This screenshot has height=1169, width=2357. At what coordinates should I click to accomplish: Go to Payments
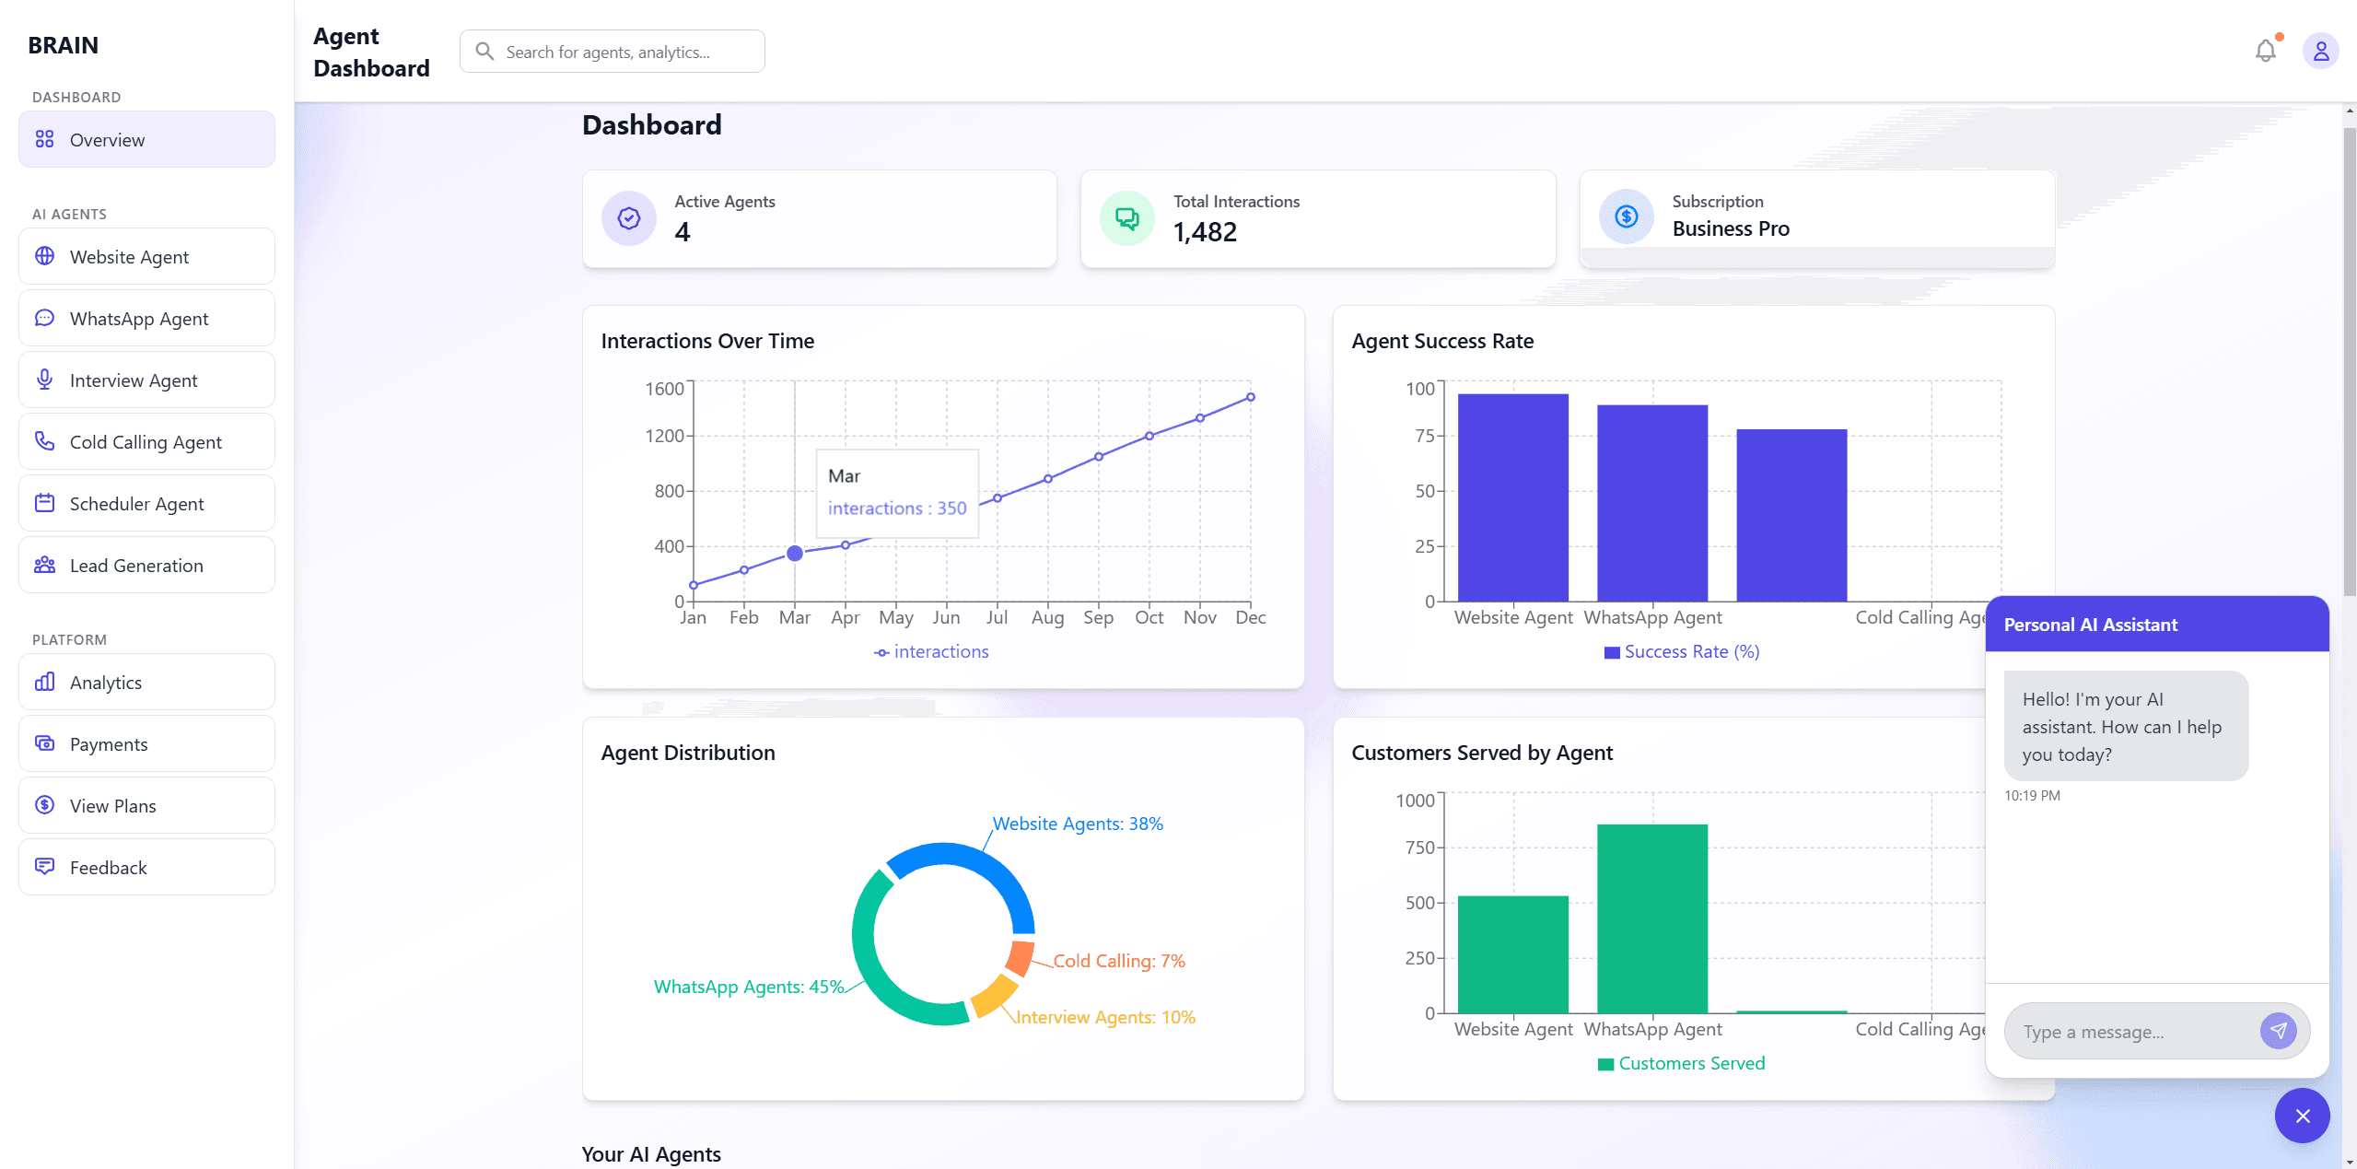point(146,743)
